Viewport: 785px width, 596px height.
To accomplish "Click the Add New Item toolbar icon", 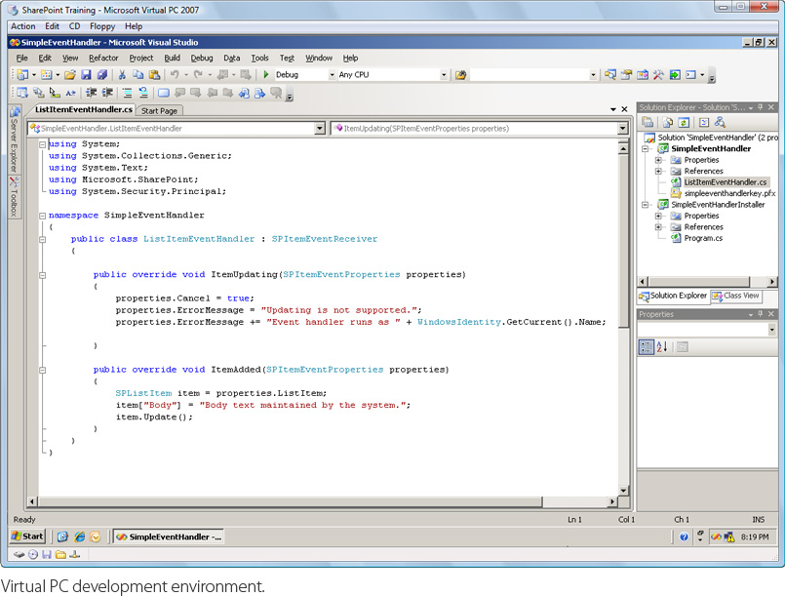I will pos(47,75).
